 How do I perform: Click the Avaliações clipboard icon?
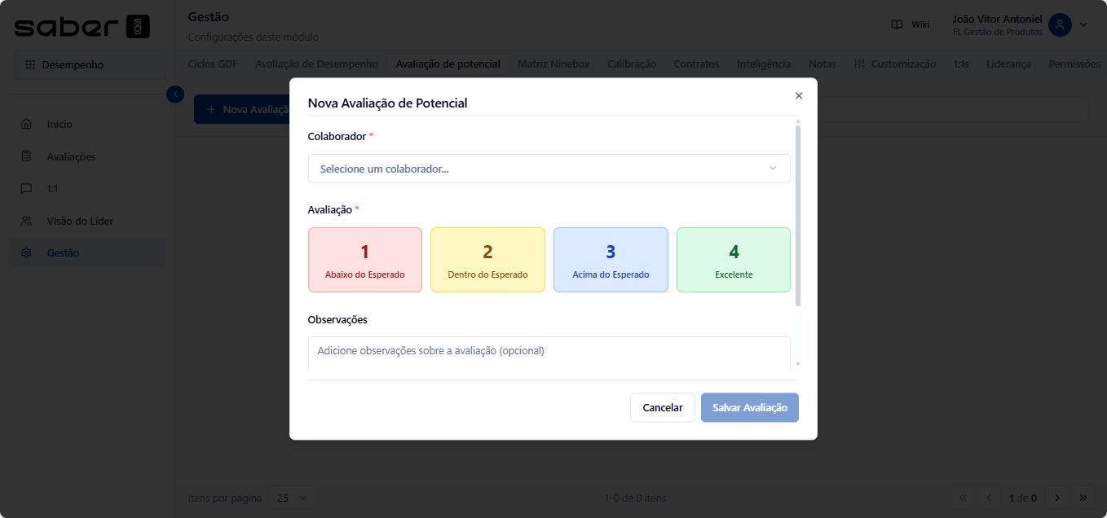pyautogui.click(x=26, y=156)
